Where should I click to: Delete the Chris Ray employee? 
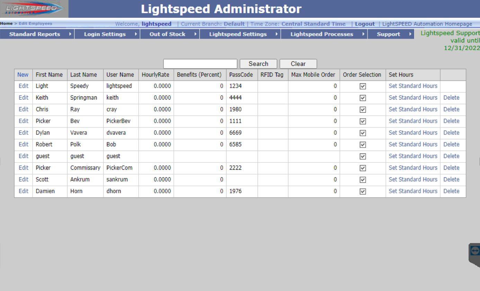click(x=451, y=109)
